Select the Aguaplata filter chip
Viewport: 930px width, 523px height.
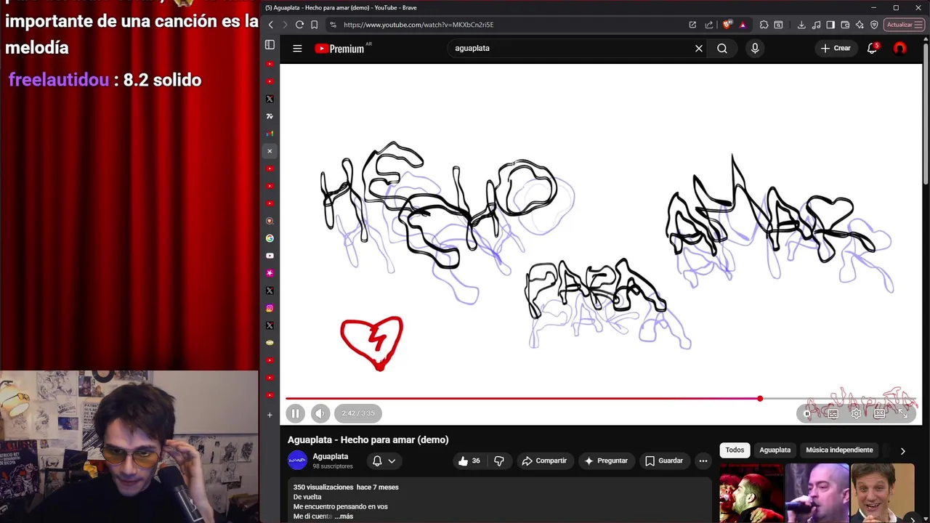click(775, 450)
